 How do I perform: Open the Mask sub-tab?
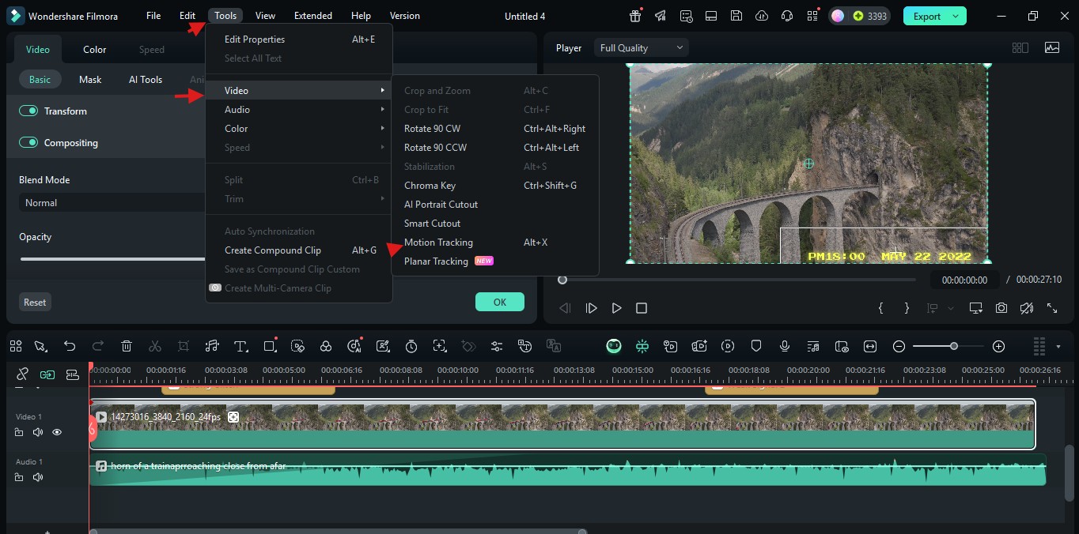click(x=90, y=80)
